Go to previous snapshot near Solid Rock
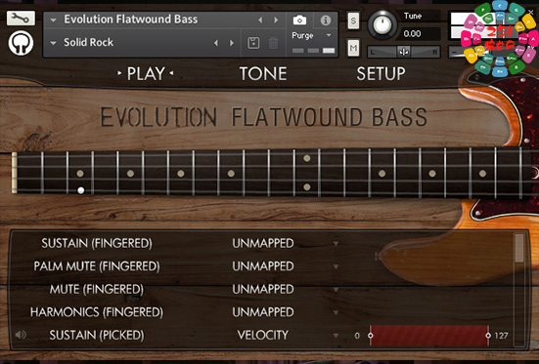This screenshot has width=539, height=364. (216, 43)
